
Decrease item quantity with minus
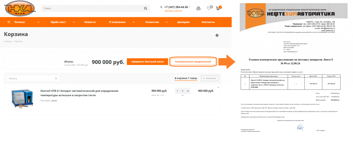point(178,91)
